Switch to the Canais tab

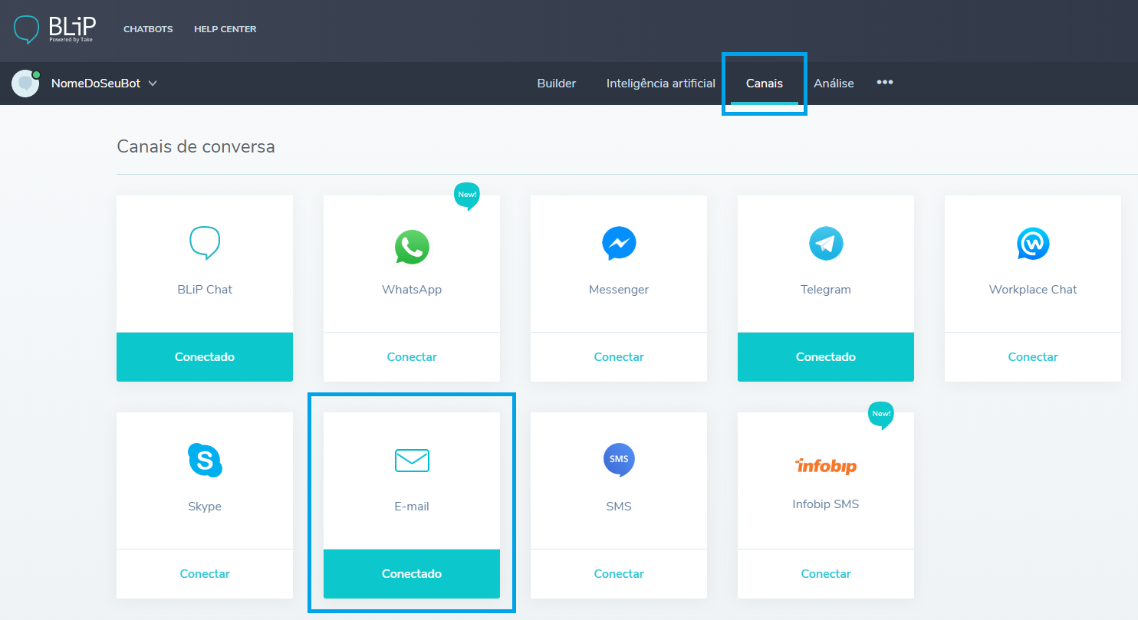click(765, 83)
